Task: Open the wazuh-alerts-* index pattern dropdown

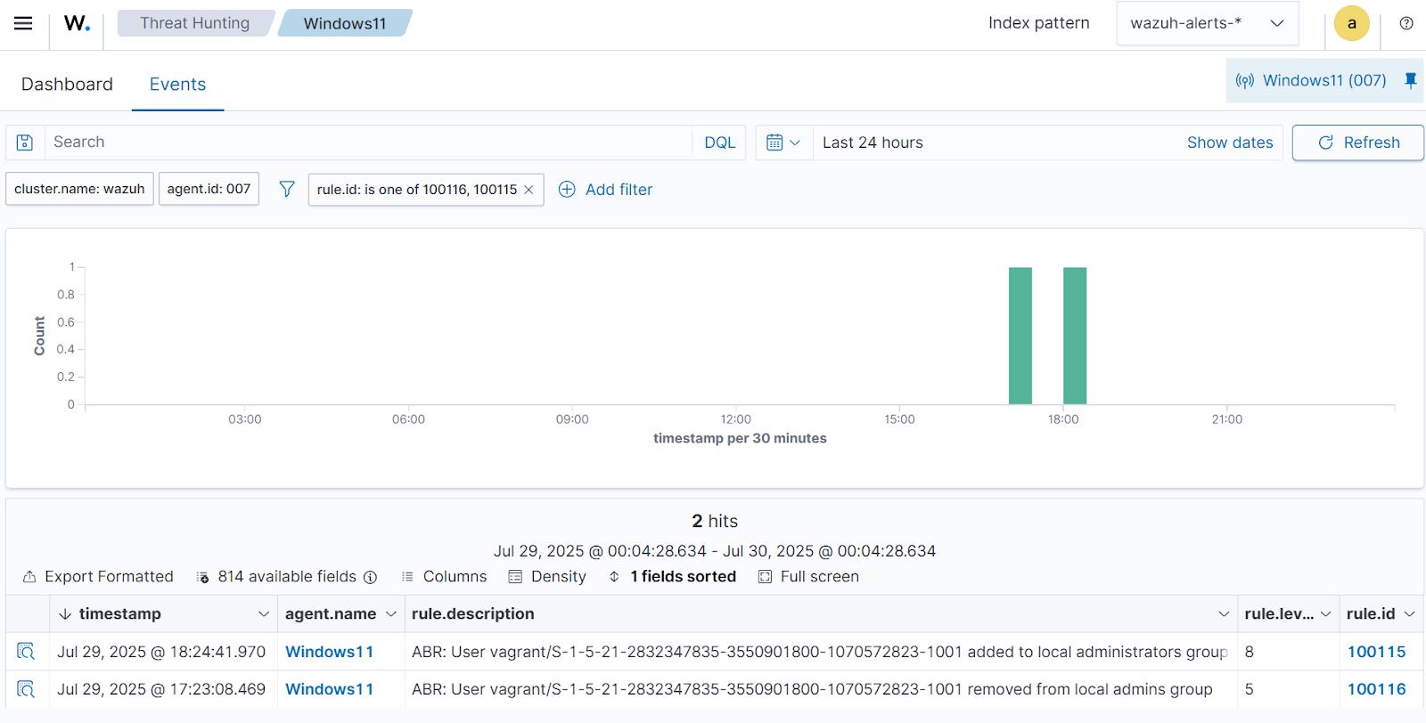Action: 1207,23
